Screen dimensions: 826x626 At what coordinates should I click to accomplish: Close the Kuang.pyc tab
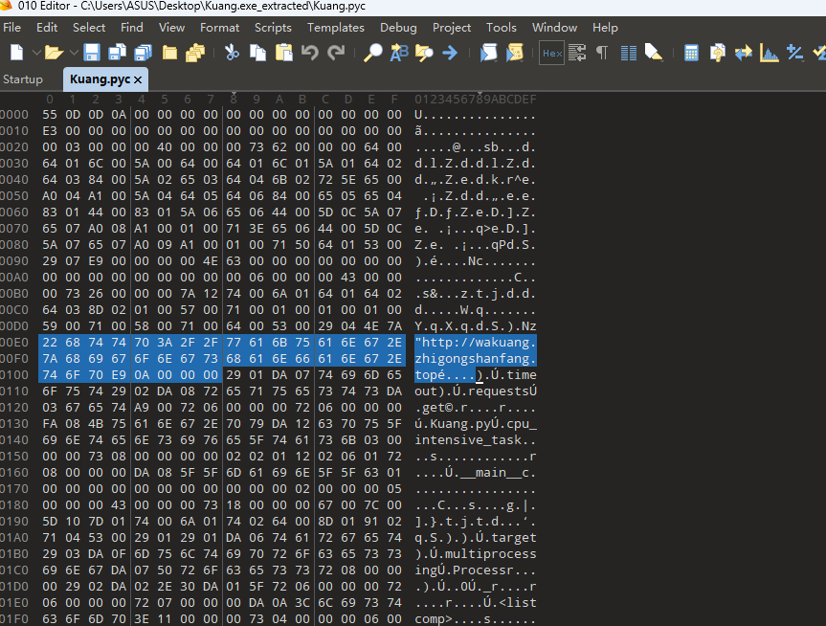tap(138, 79)
